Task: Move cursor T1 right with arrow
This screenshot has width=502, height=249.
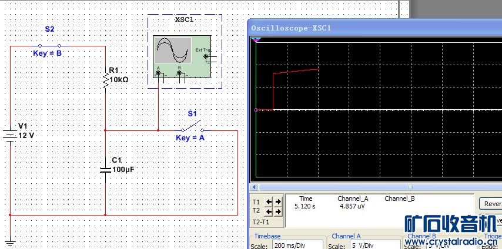Action: 278,201
